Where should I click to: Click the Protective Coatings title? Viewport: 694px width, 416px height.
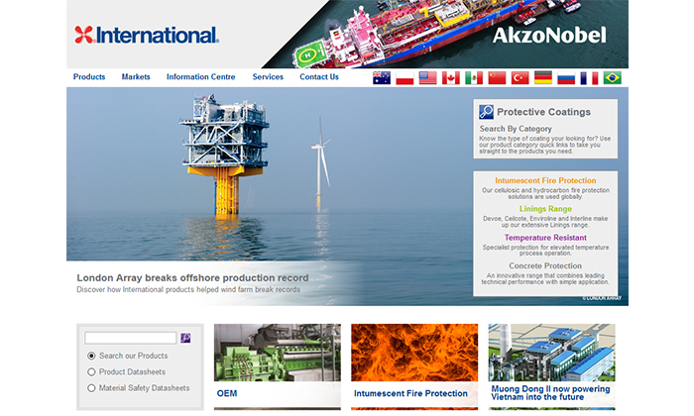pyautogui.click(x=543, y=112)
